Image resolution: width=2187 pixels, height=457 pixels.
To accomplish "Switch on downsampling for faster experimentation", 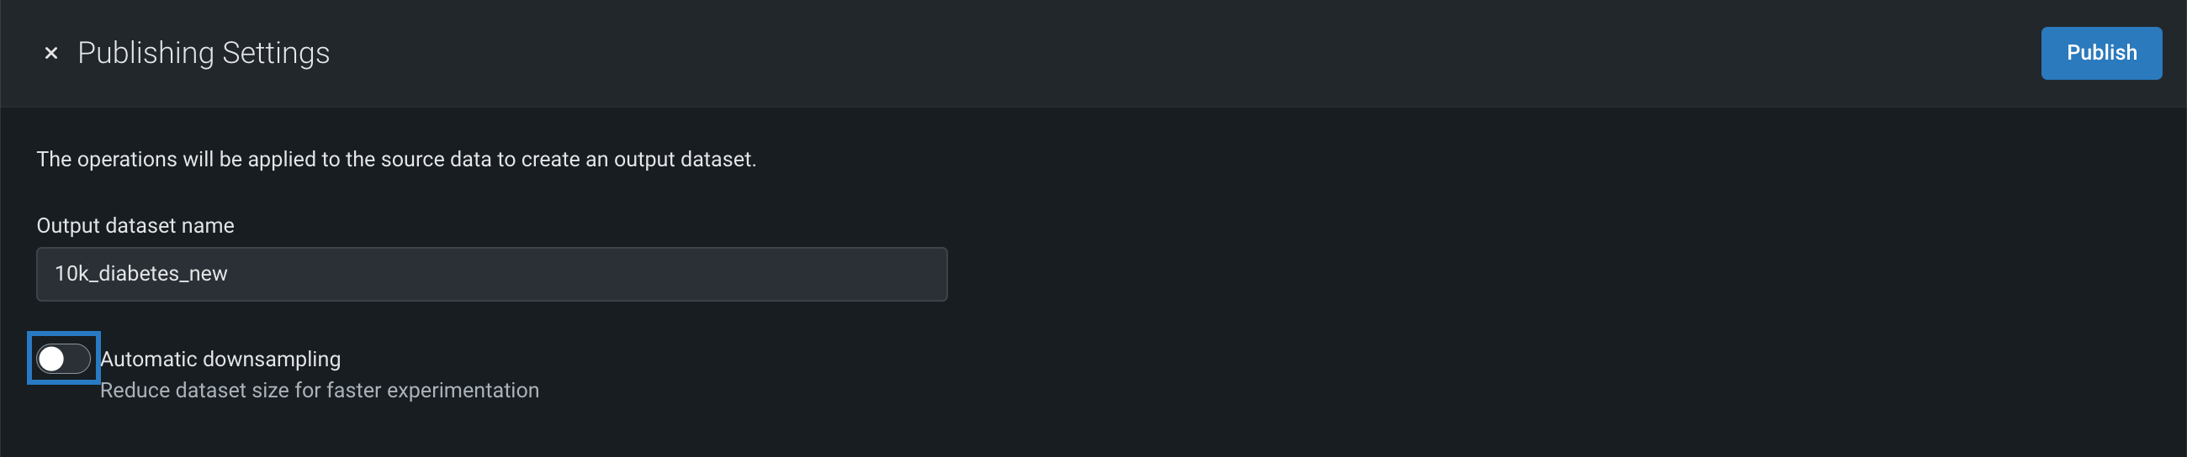I will click(64, 359).
